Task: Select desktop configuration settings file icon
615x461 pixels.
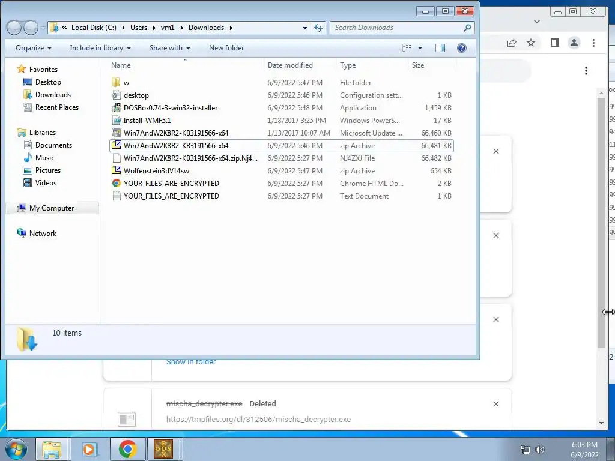Action: [116, 95]
